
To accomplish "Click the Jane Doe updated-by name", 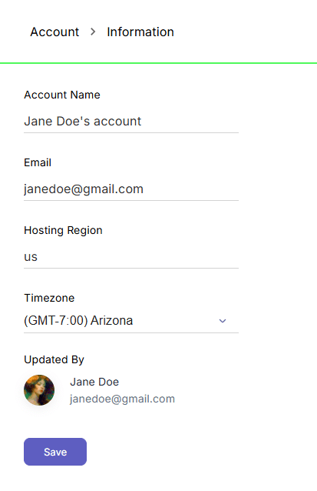I will (x=94, y=382).
